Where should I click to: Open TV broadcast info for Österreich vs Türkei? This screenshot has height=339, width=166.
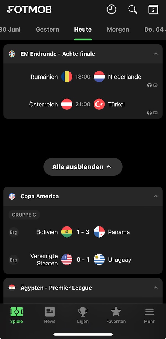click(x=155, y=113)
